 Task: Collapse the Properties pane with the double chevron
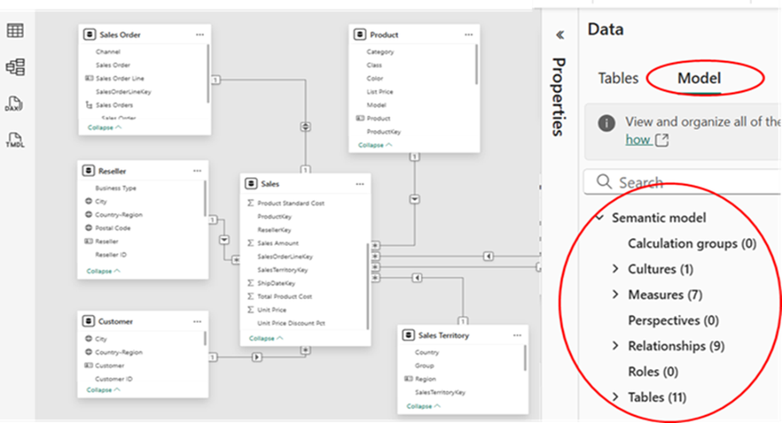pos(559,35)
